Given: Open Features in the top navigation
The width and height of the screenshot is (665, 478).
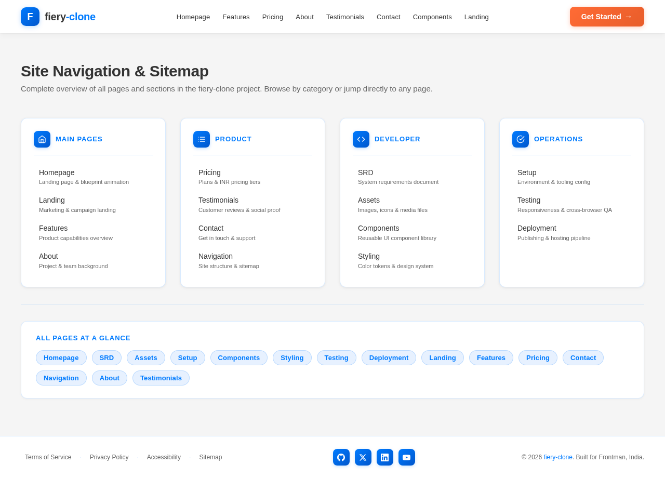Looking at the screenshot, I should (x=236, y=17).
